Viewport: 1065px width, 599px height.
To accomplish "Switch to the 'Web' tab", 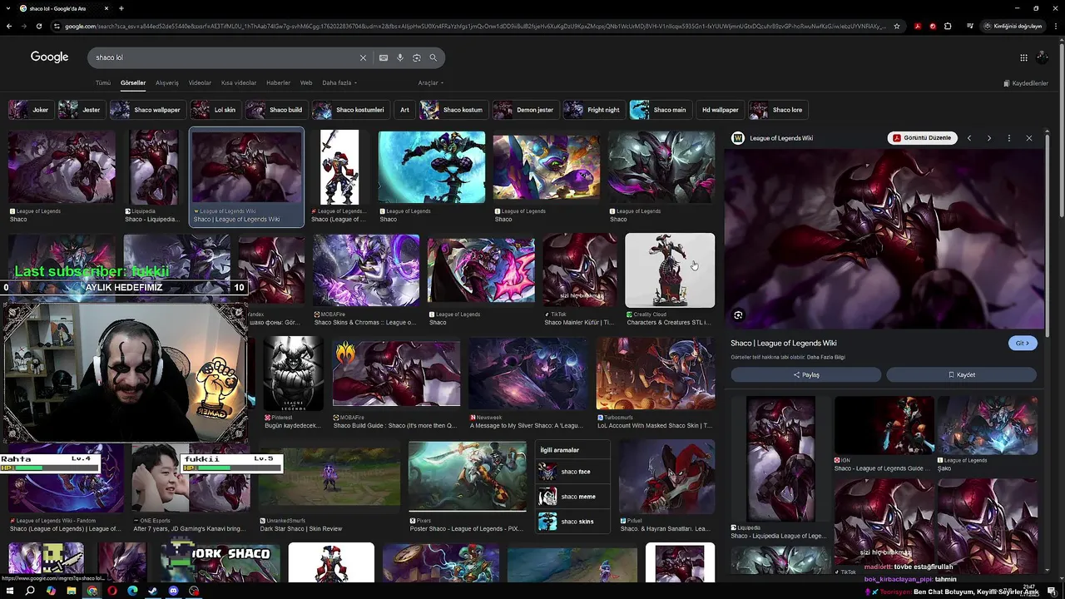I will [306, 83].
